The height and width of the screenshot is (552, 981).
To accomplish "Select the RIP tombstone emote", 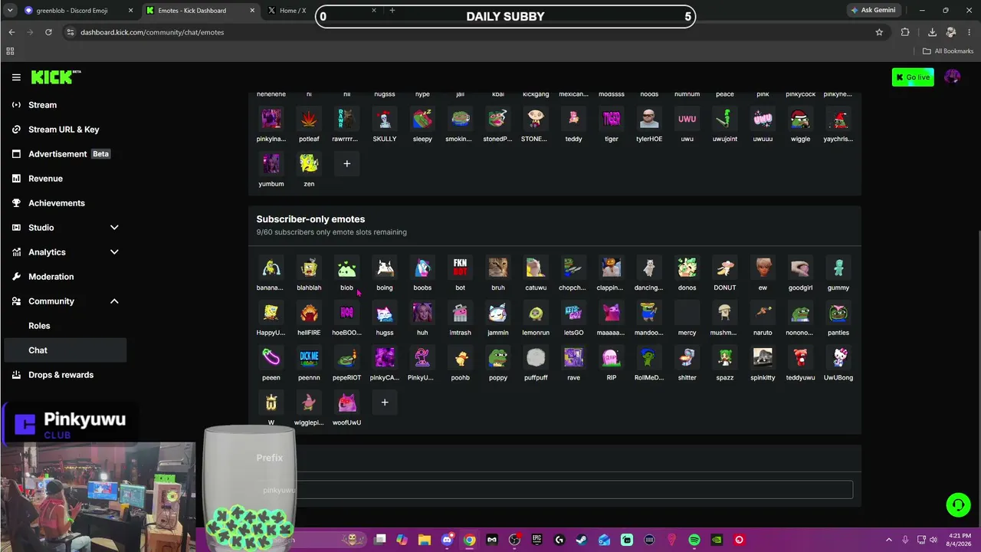I will [611, 357].
